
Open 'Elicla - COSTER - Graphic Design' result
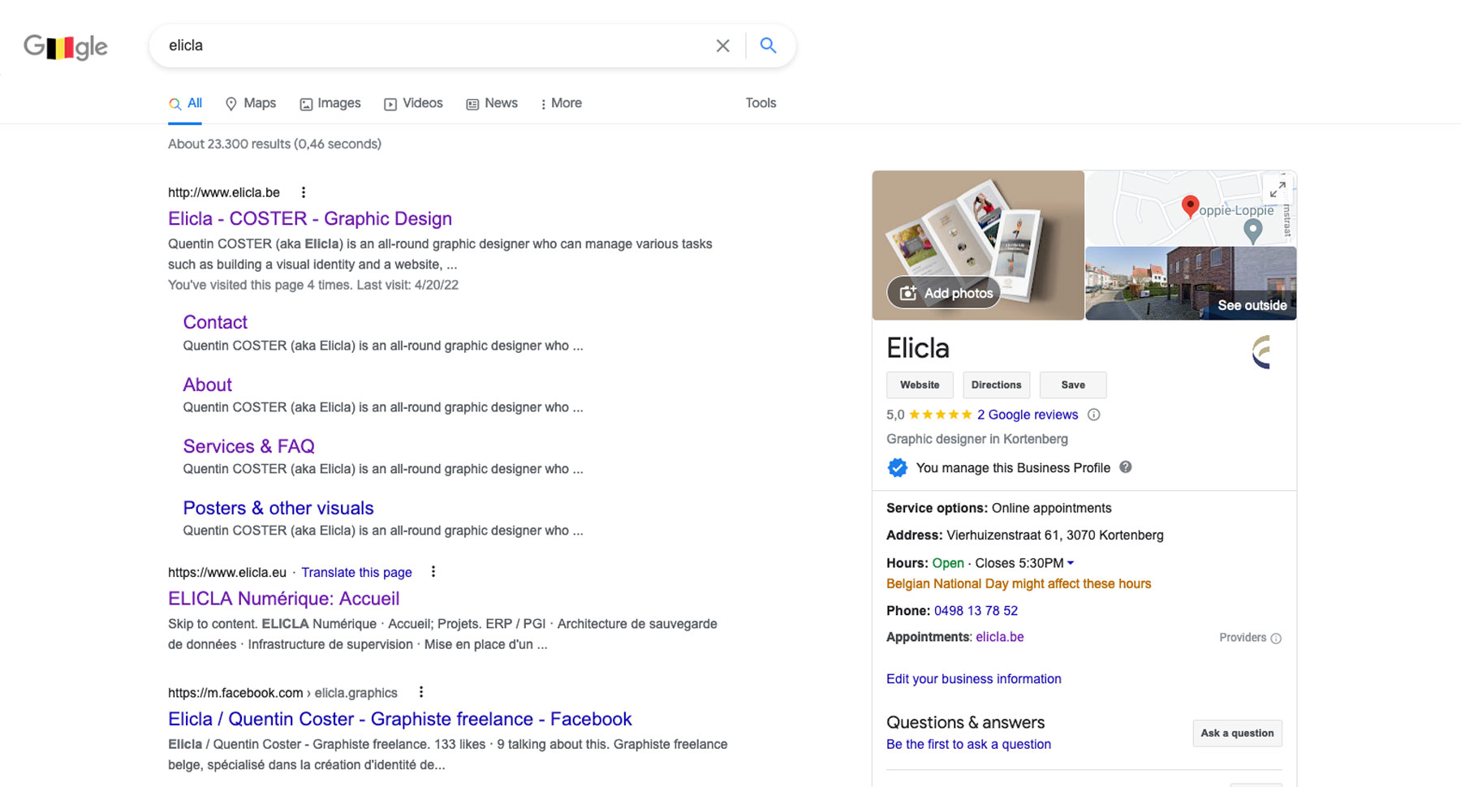(310, 219)
